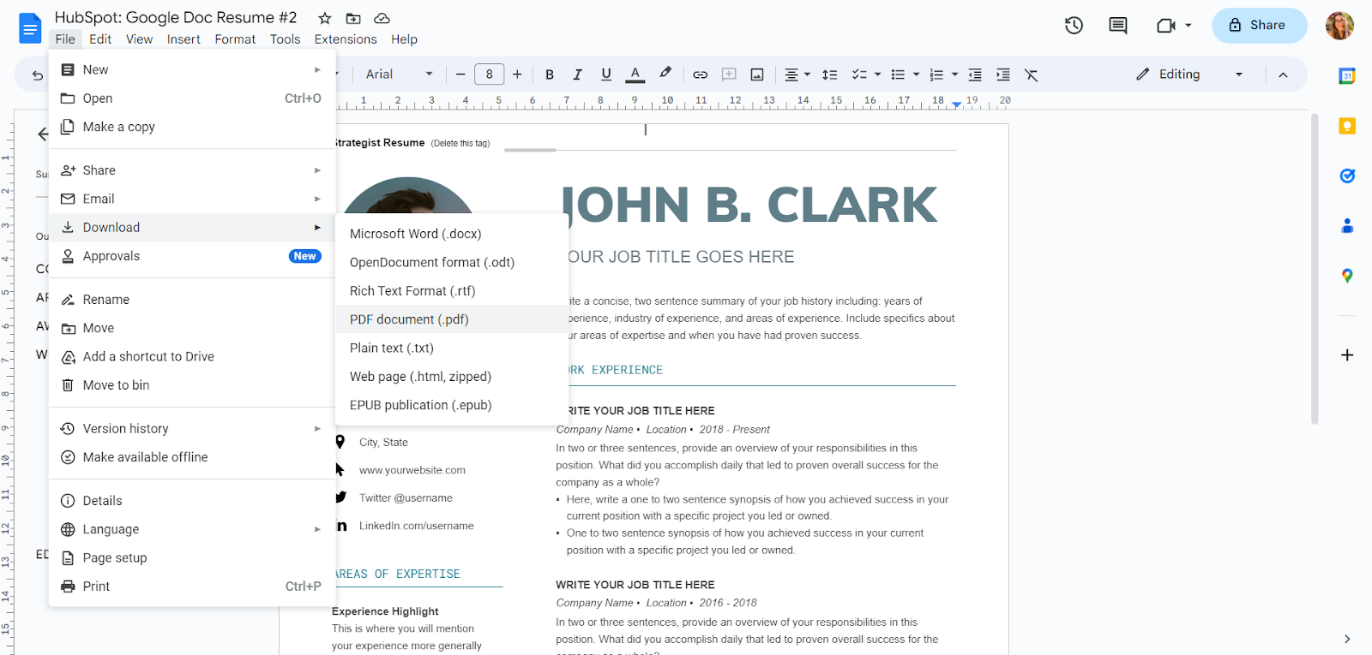Viewport: 1372px width, 655px height.
Task: Download as Microsoft Word (.docx)
Action: (x=452, y=234)
